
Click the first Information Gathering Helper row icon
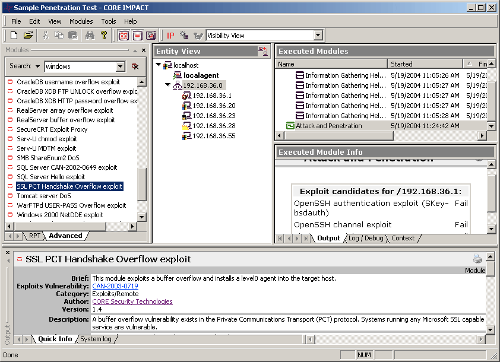tap(300, 75)
